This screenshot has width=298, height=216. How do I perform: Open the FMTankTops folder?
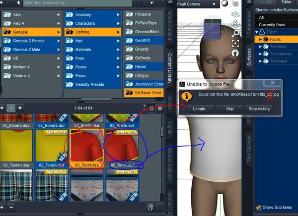[x=144, y=23]
